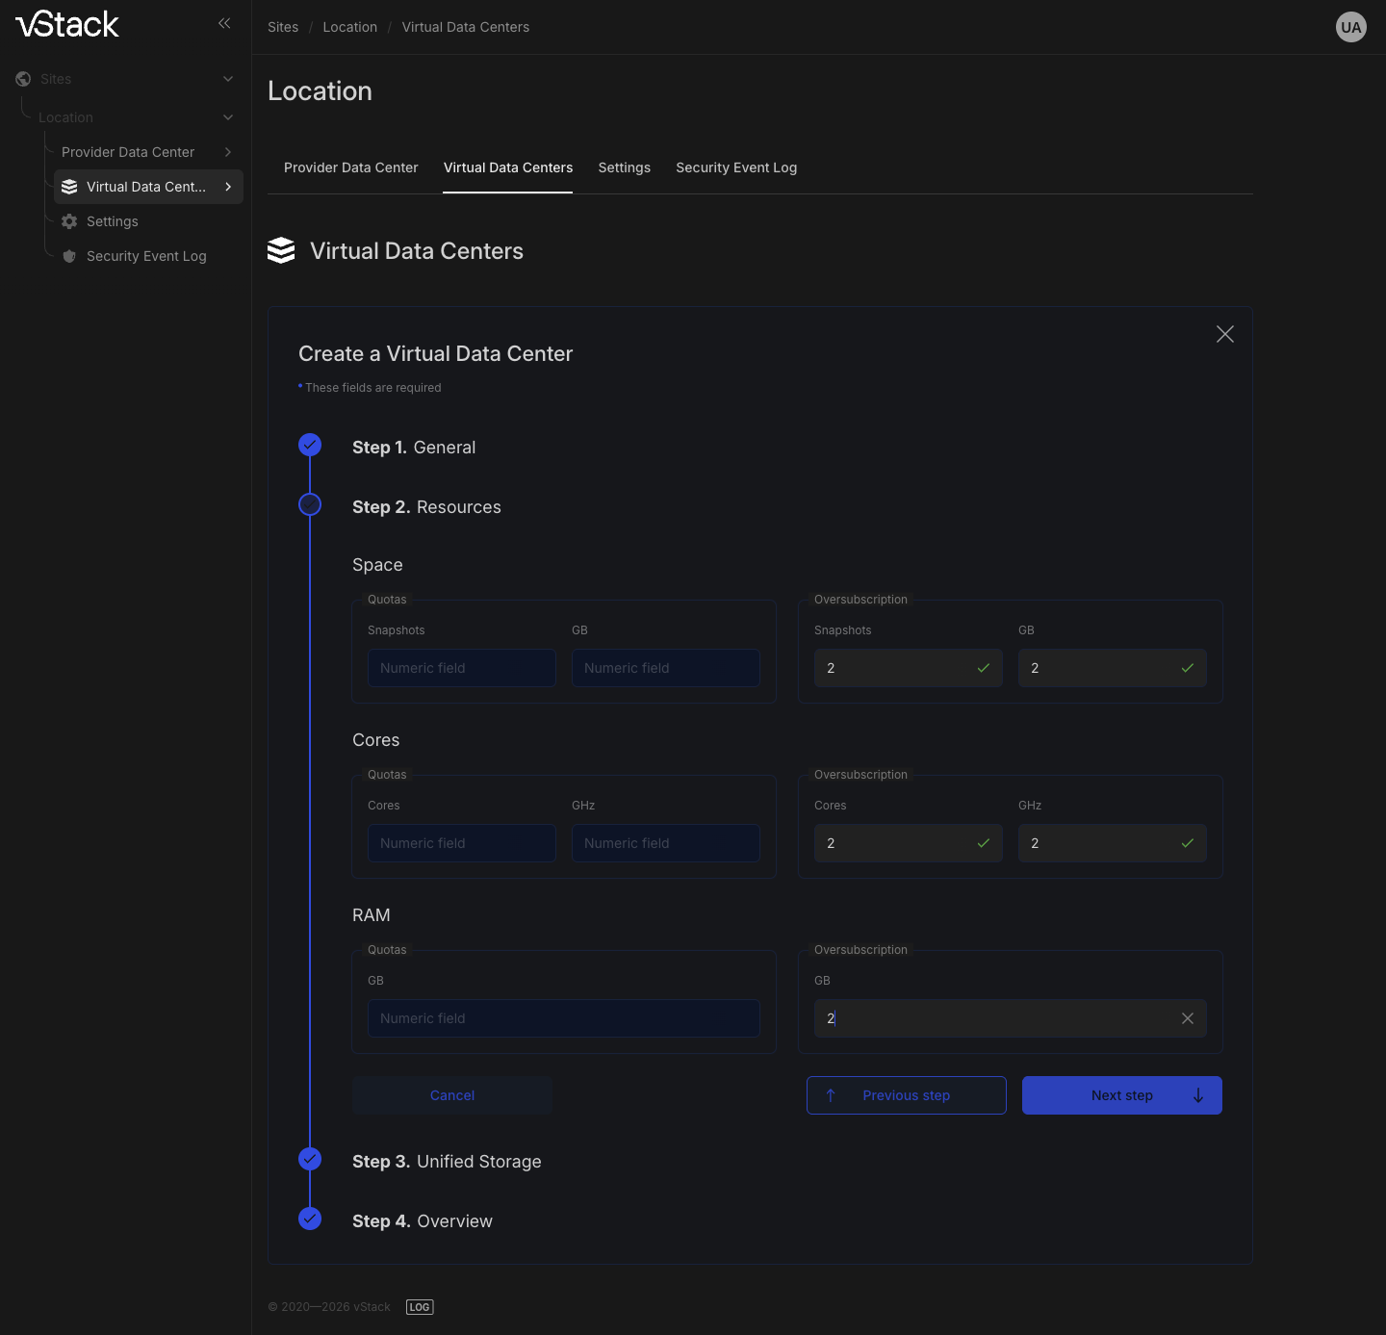Click the vStack logo
Viewport: 1386px width, 1335px height.
click(67, 24)
